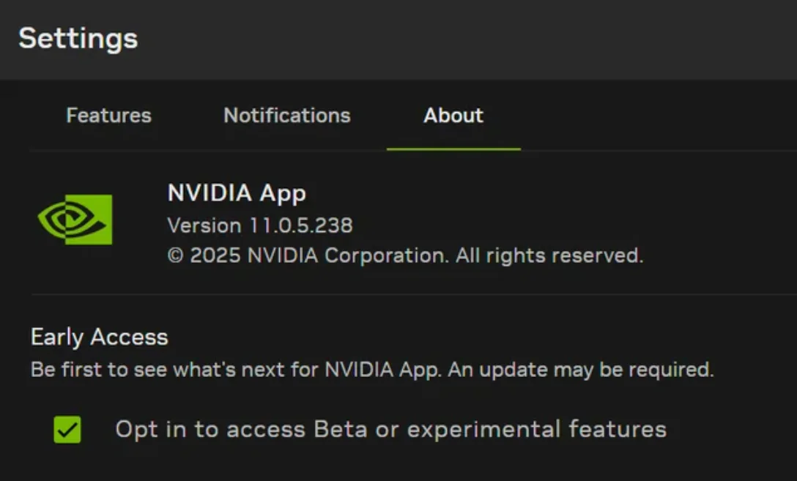This screenshot has width=797, height=481.
Task: Click the Version 11.0.5.238 text
Action: pos(259,225)
